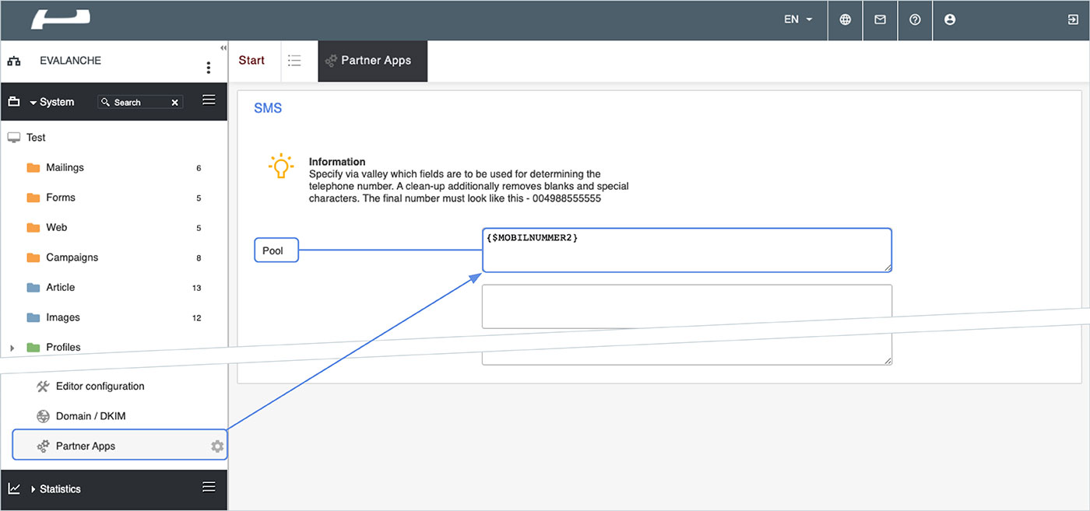The image size is (1090, 511).
Task: Select Domain / DKIM in sidebar
Action: [x=90, y=416]
